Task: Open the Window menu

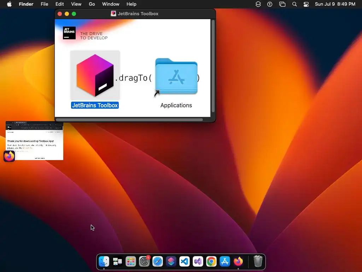Action: (111, 4)
